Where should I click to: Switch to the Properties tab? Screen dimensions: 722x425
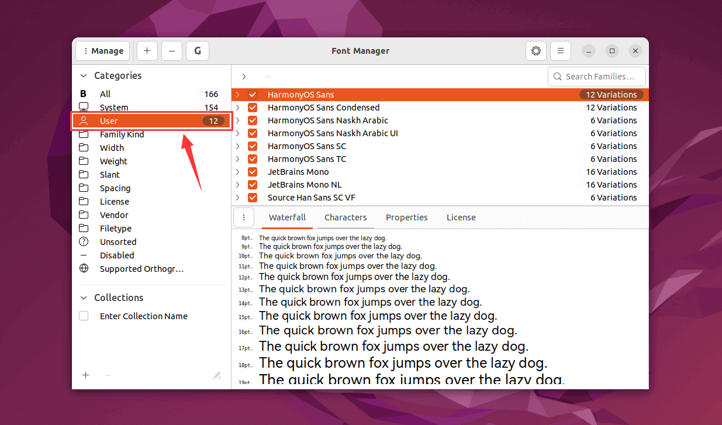tap(407, 217)
